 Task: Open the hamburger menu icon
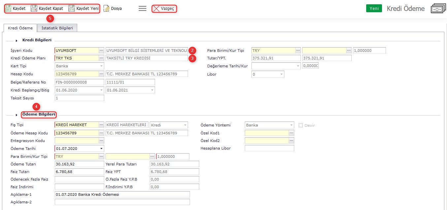coord(143,9)
